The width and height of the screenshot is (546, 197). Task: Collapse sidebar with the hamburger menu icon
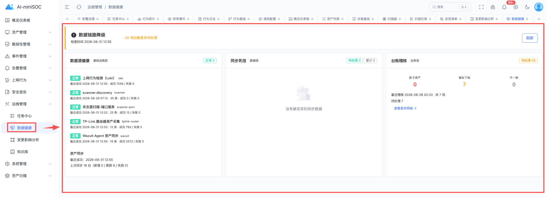(67, 7)
